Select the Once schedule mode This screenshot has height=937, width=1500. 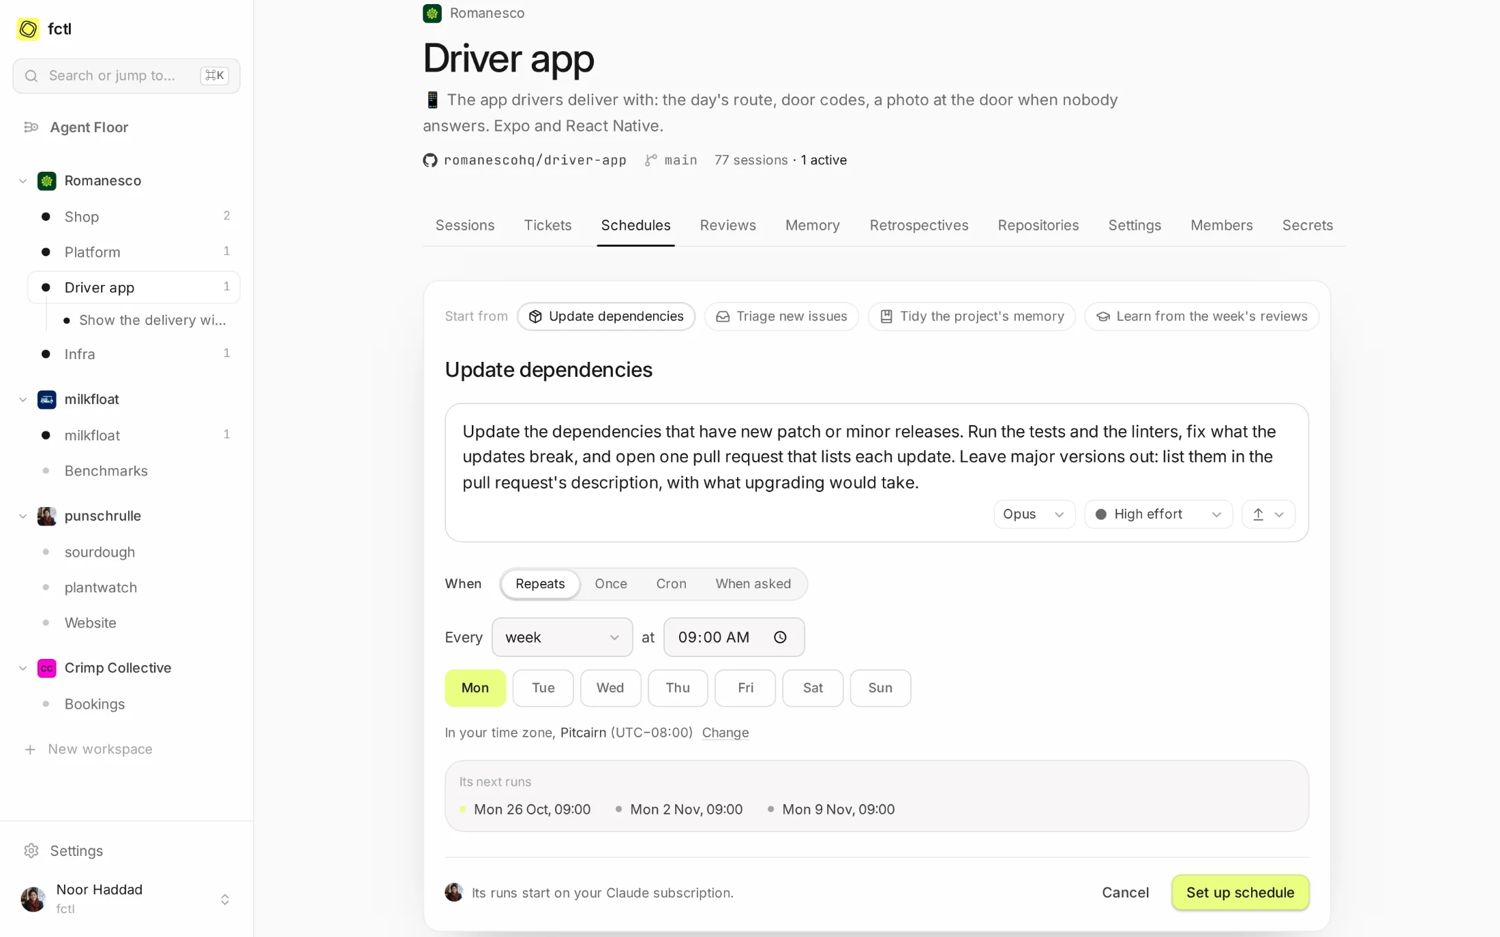pyautogui.click(x=611, y=584)
